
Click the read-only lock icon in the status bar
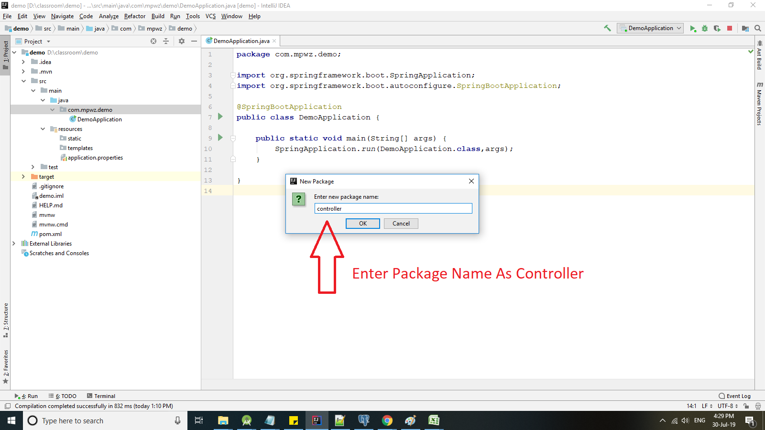coord(746,406)
